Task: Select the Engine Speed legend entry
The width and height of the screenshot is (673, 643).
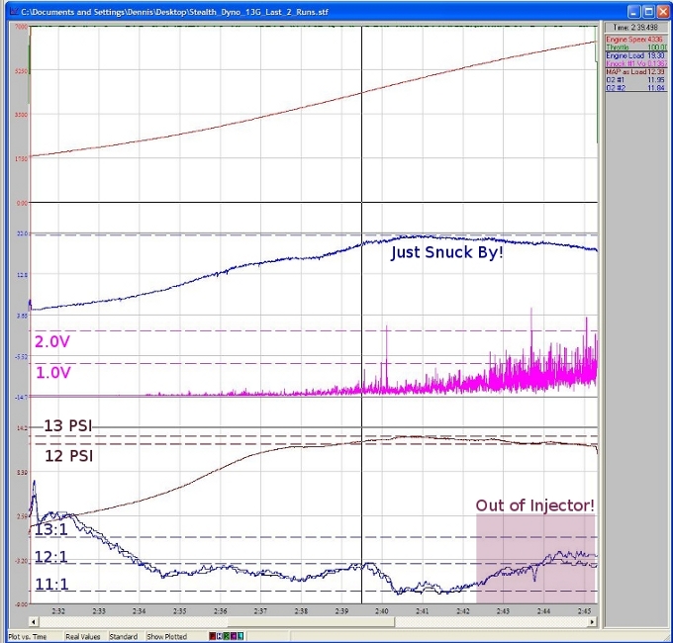Action: pos(635,39)
